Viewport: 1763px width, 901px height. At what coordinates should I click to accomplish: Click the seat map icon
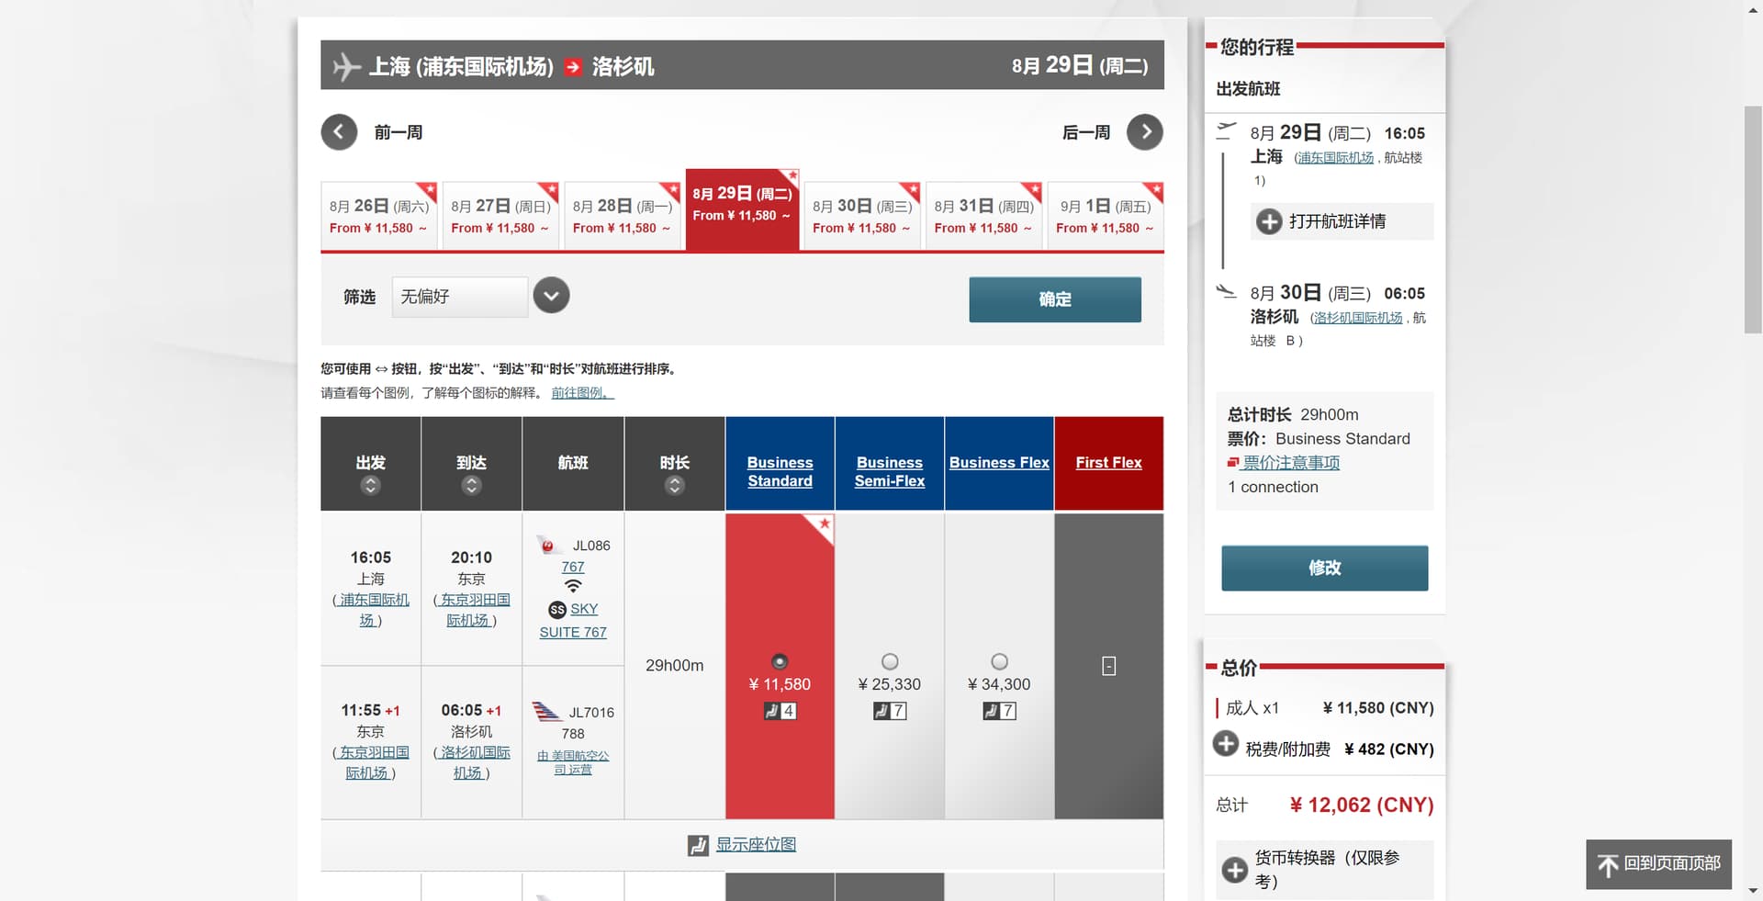click(698, 845)
